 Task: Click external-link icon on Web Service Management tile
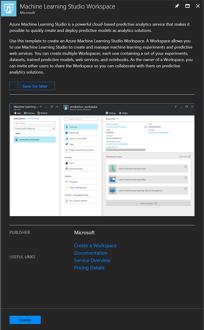[185, 189]
